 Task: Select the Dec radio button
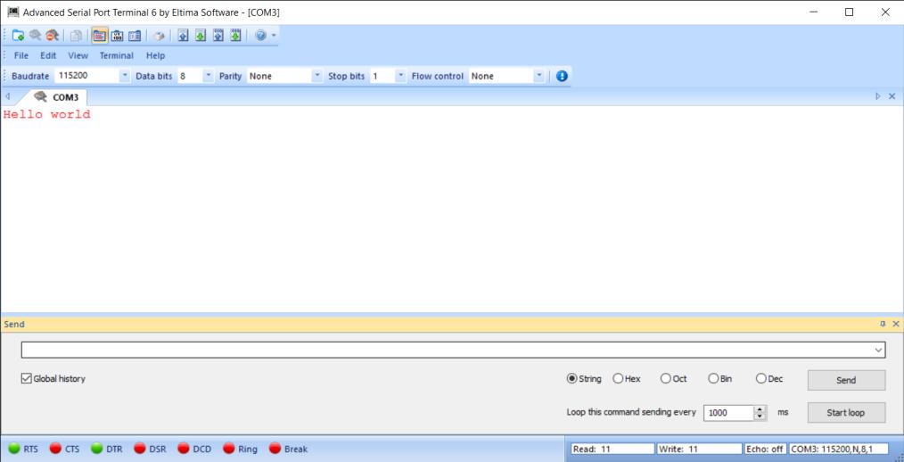pos(761,378)
